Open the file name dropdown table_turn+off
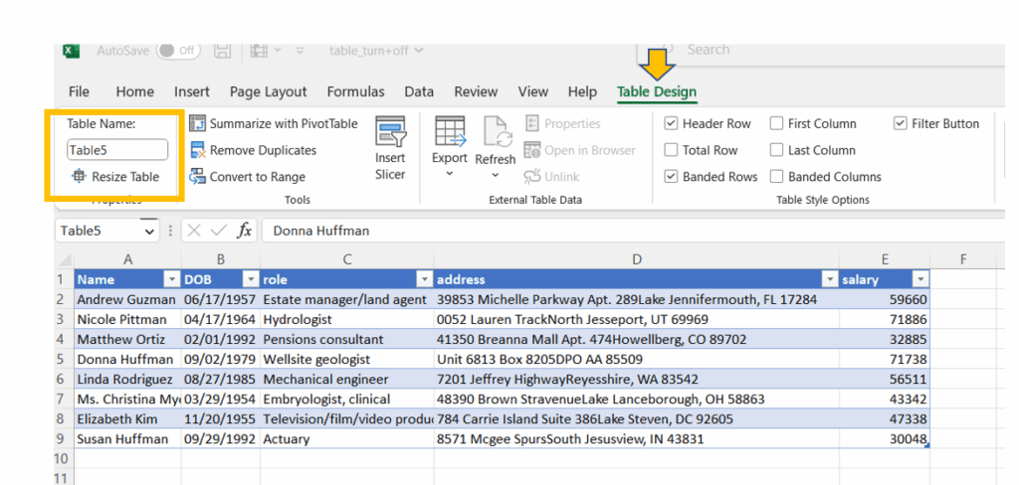The width and height of the screenshot is (1019, 485). point(376,50)
